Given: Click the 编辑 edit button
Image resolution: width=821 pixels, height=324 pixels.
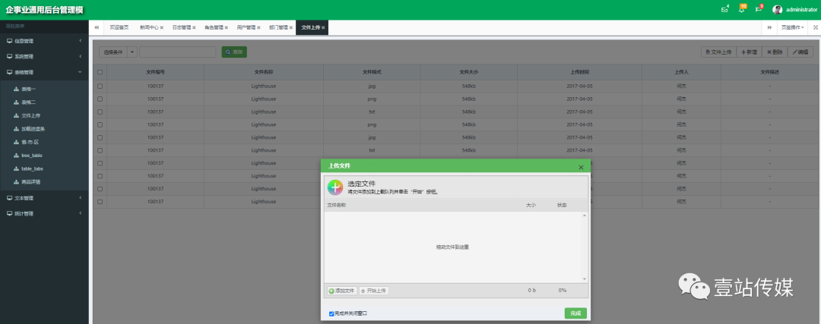Looking at the screenshot, I should tap(800, 52).
